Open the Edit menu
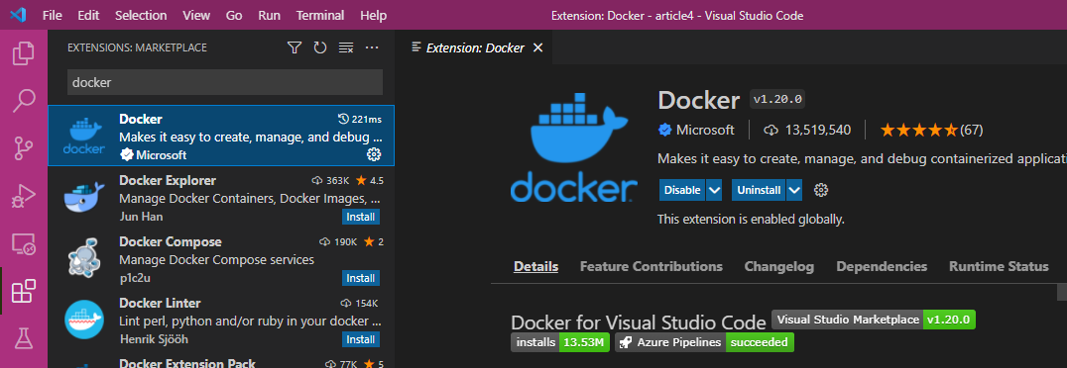The image size is (1067, 368). click(x=88, y=15)
